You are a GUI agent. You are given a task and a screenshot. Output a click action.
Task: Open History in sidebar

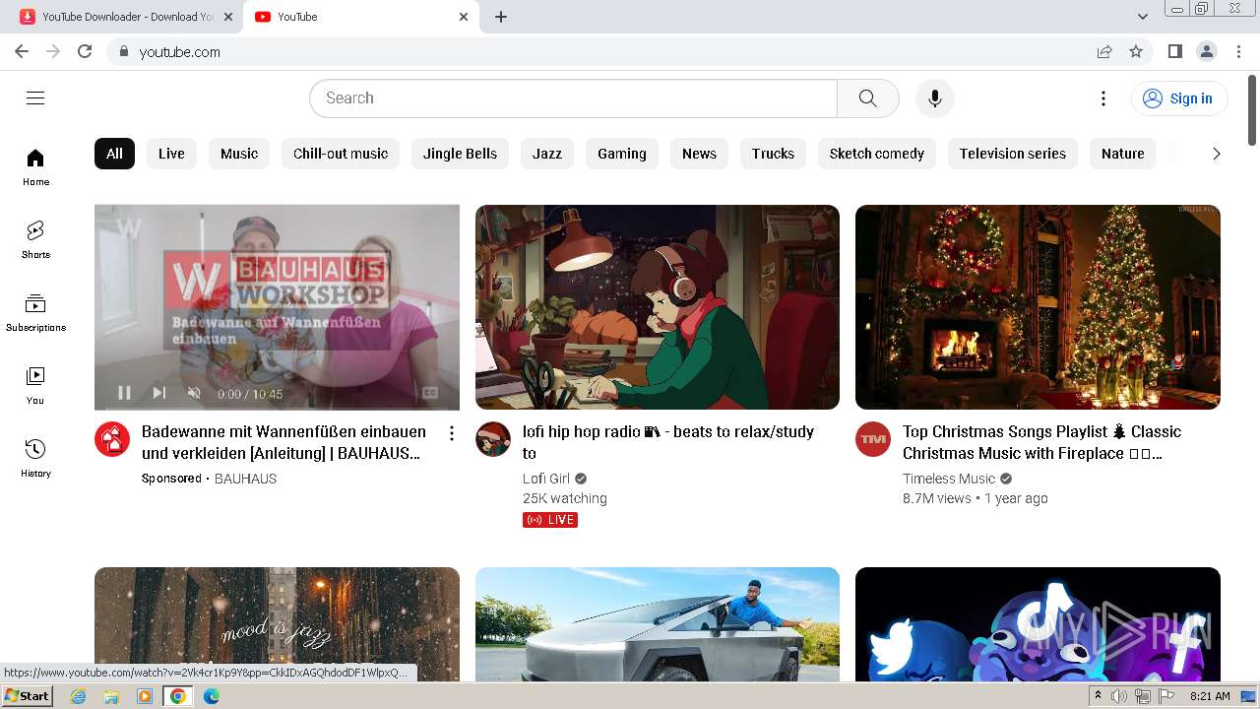35,459
